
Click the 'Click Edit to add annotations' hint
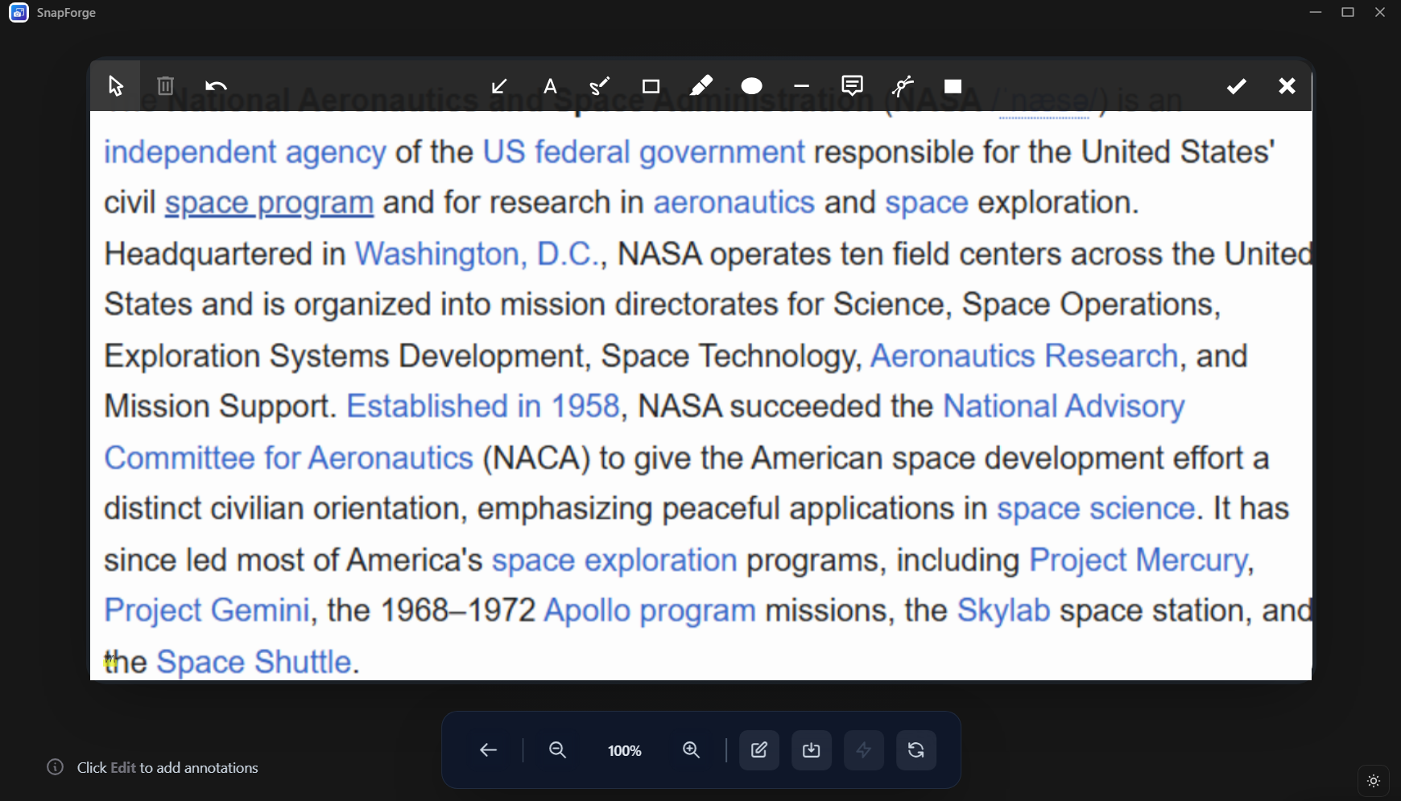point(167,768)
